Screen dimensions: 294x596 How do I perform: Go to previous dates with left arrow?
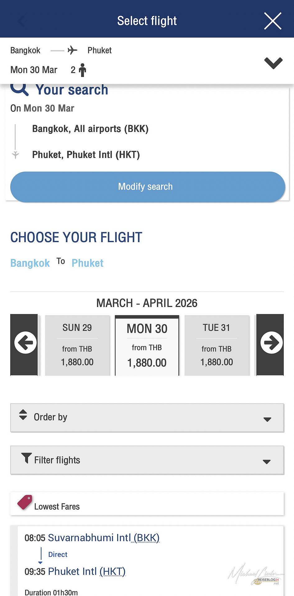[25, 343]
